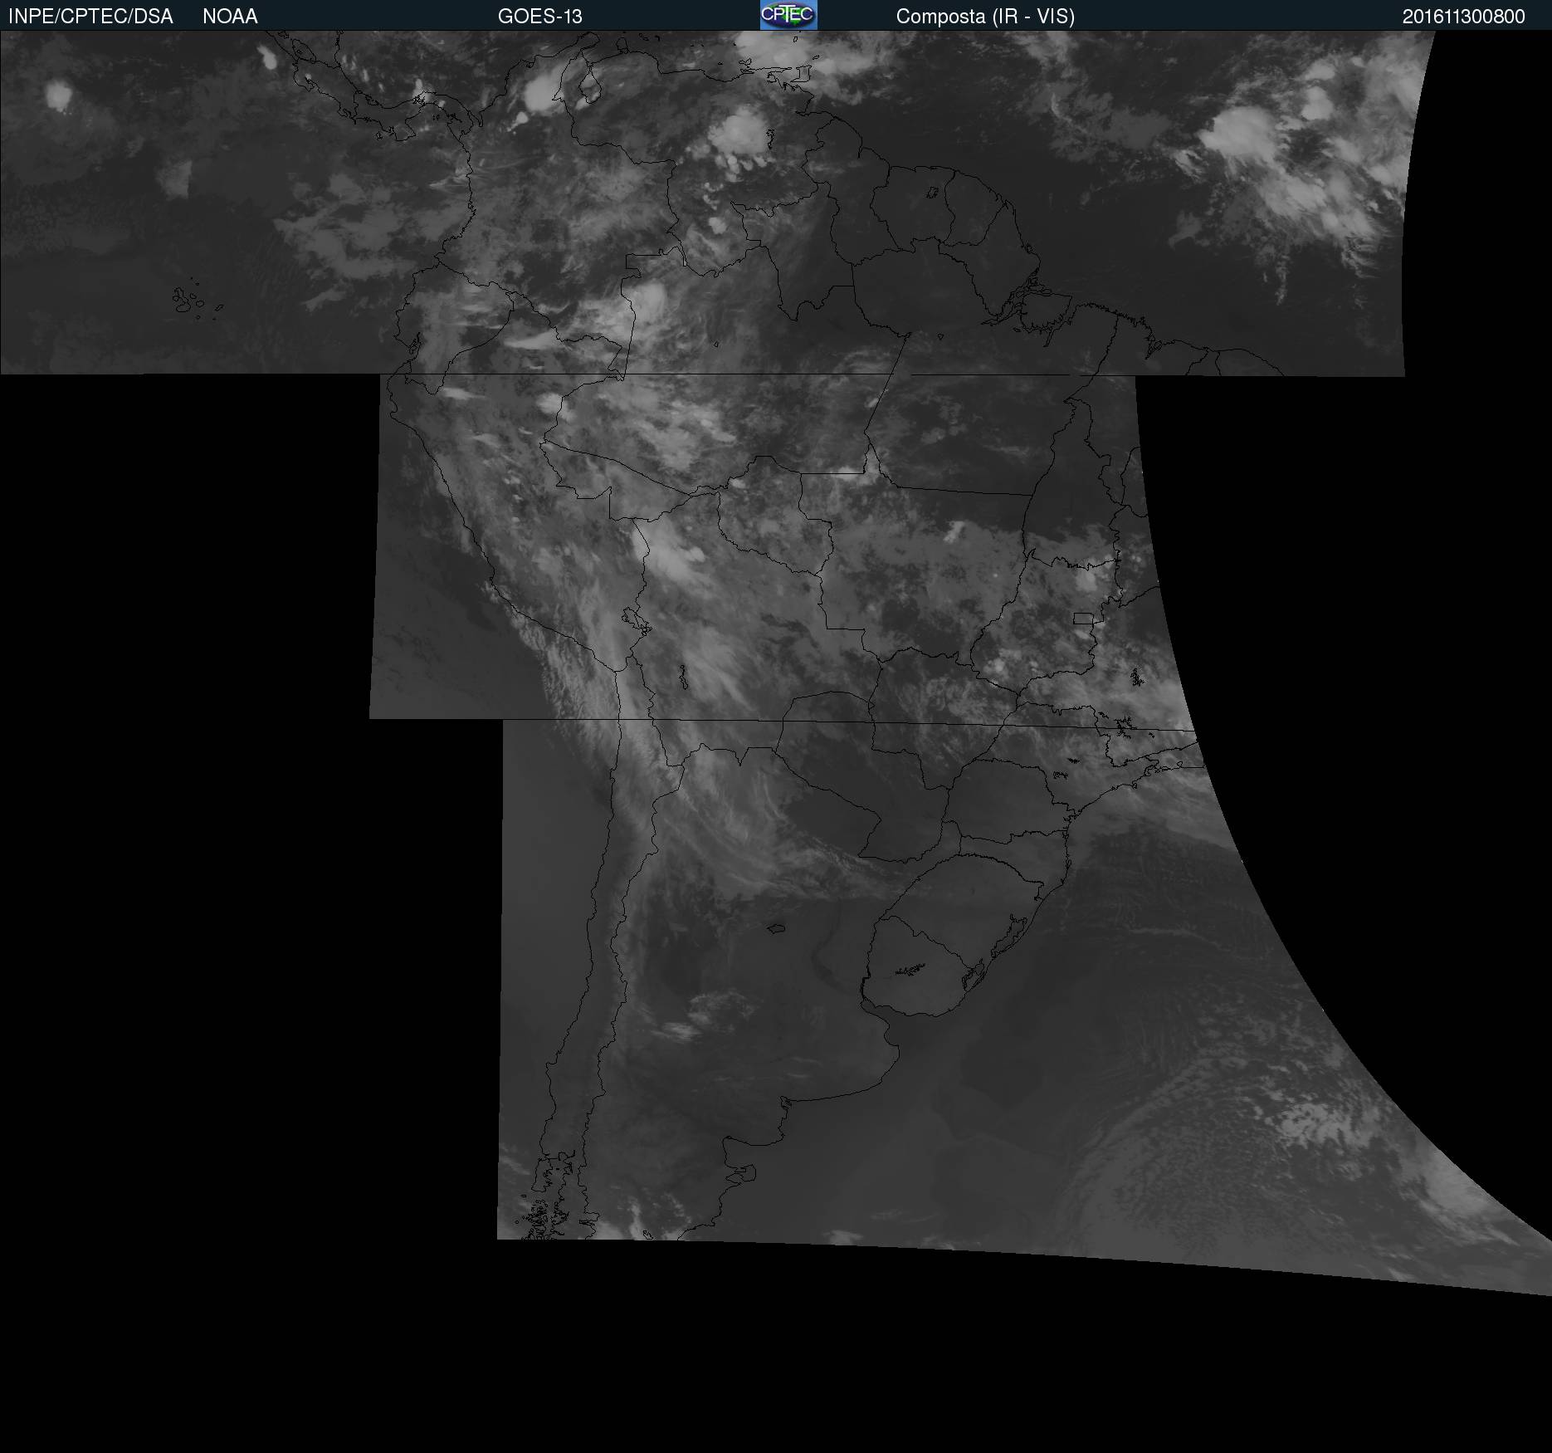Click Lake Titicaca on the Peru-Bolivia border
The image size is (1552, 1453).
(635, 620)
